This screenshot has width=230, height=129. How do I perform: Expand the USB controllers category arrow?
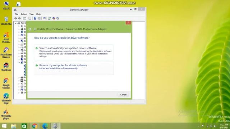point(19,93)
